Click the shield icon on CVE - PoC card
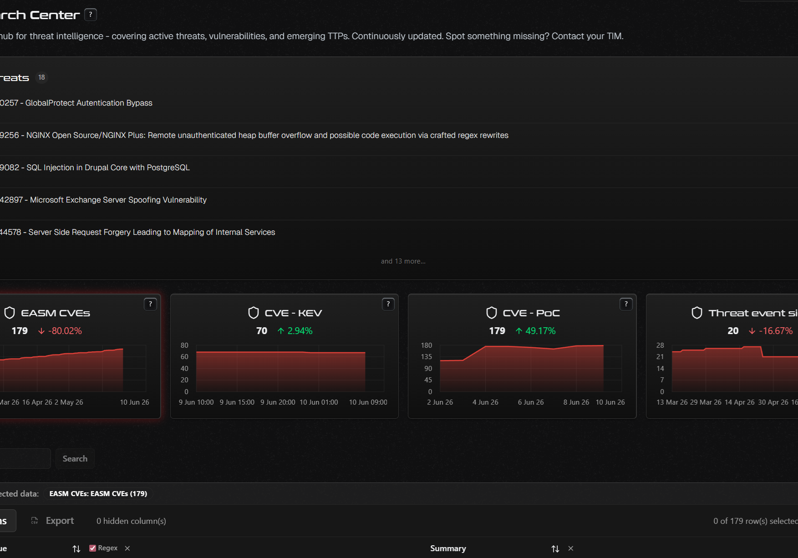Viewport: 798px width, 558px height. pyautogui.click(x=492, y=313)
